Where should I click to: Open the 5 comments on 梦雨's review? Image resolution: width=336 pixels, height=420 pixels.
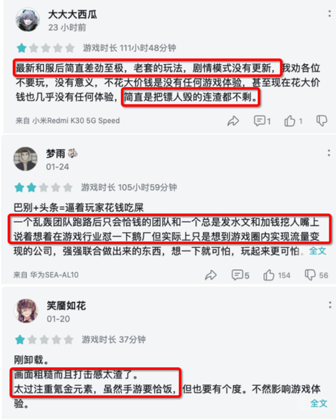(240, 275)
